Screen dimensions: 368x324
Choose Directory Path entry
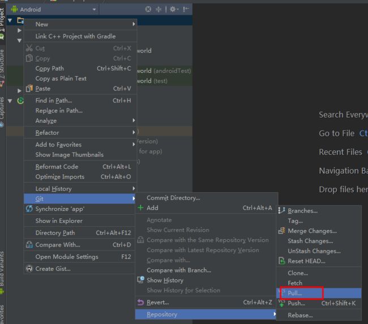(x=80, y=233)
